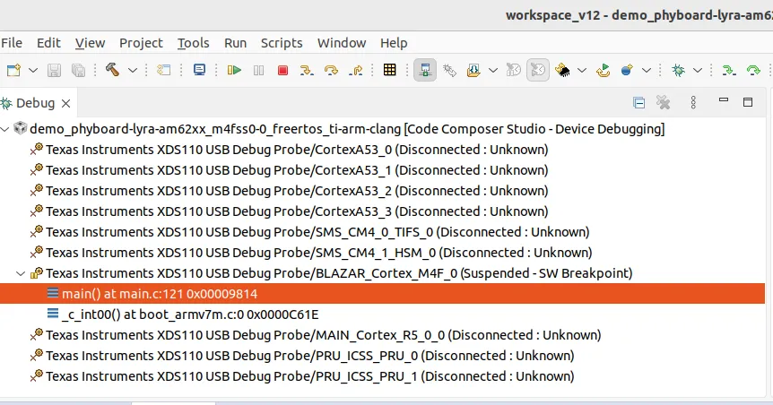Screen dimensions: 773x405
Task: Click the Build hammer icon
Action: 113,70
